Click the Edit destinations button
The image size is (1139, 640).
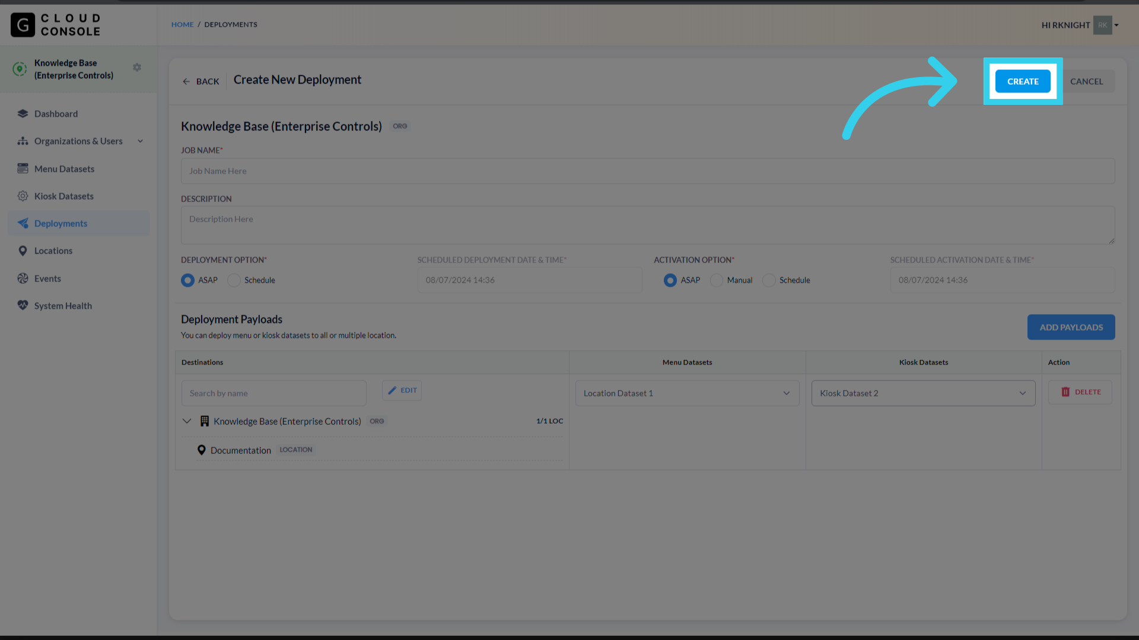click(402, 391)
